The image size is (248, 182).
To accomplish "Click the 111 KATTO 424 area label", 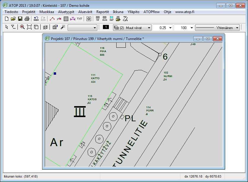I will click(95, 78).
